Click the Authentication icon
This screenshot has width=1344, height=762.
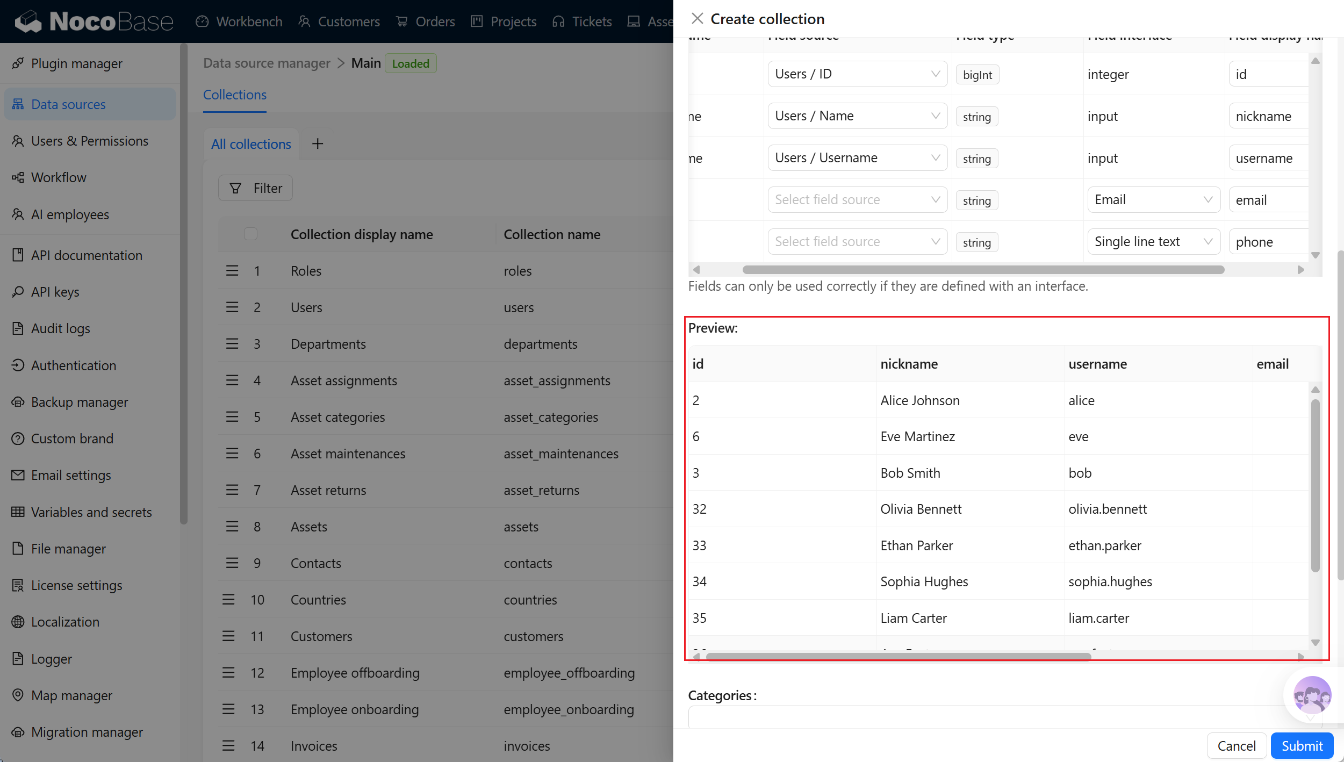click(x=18, y=365)
